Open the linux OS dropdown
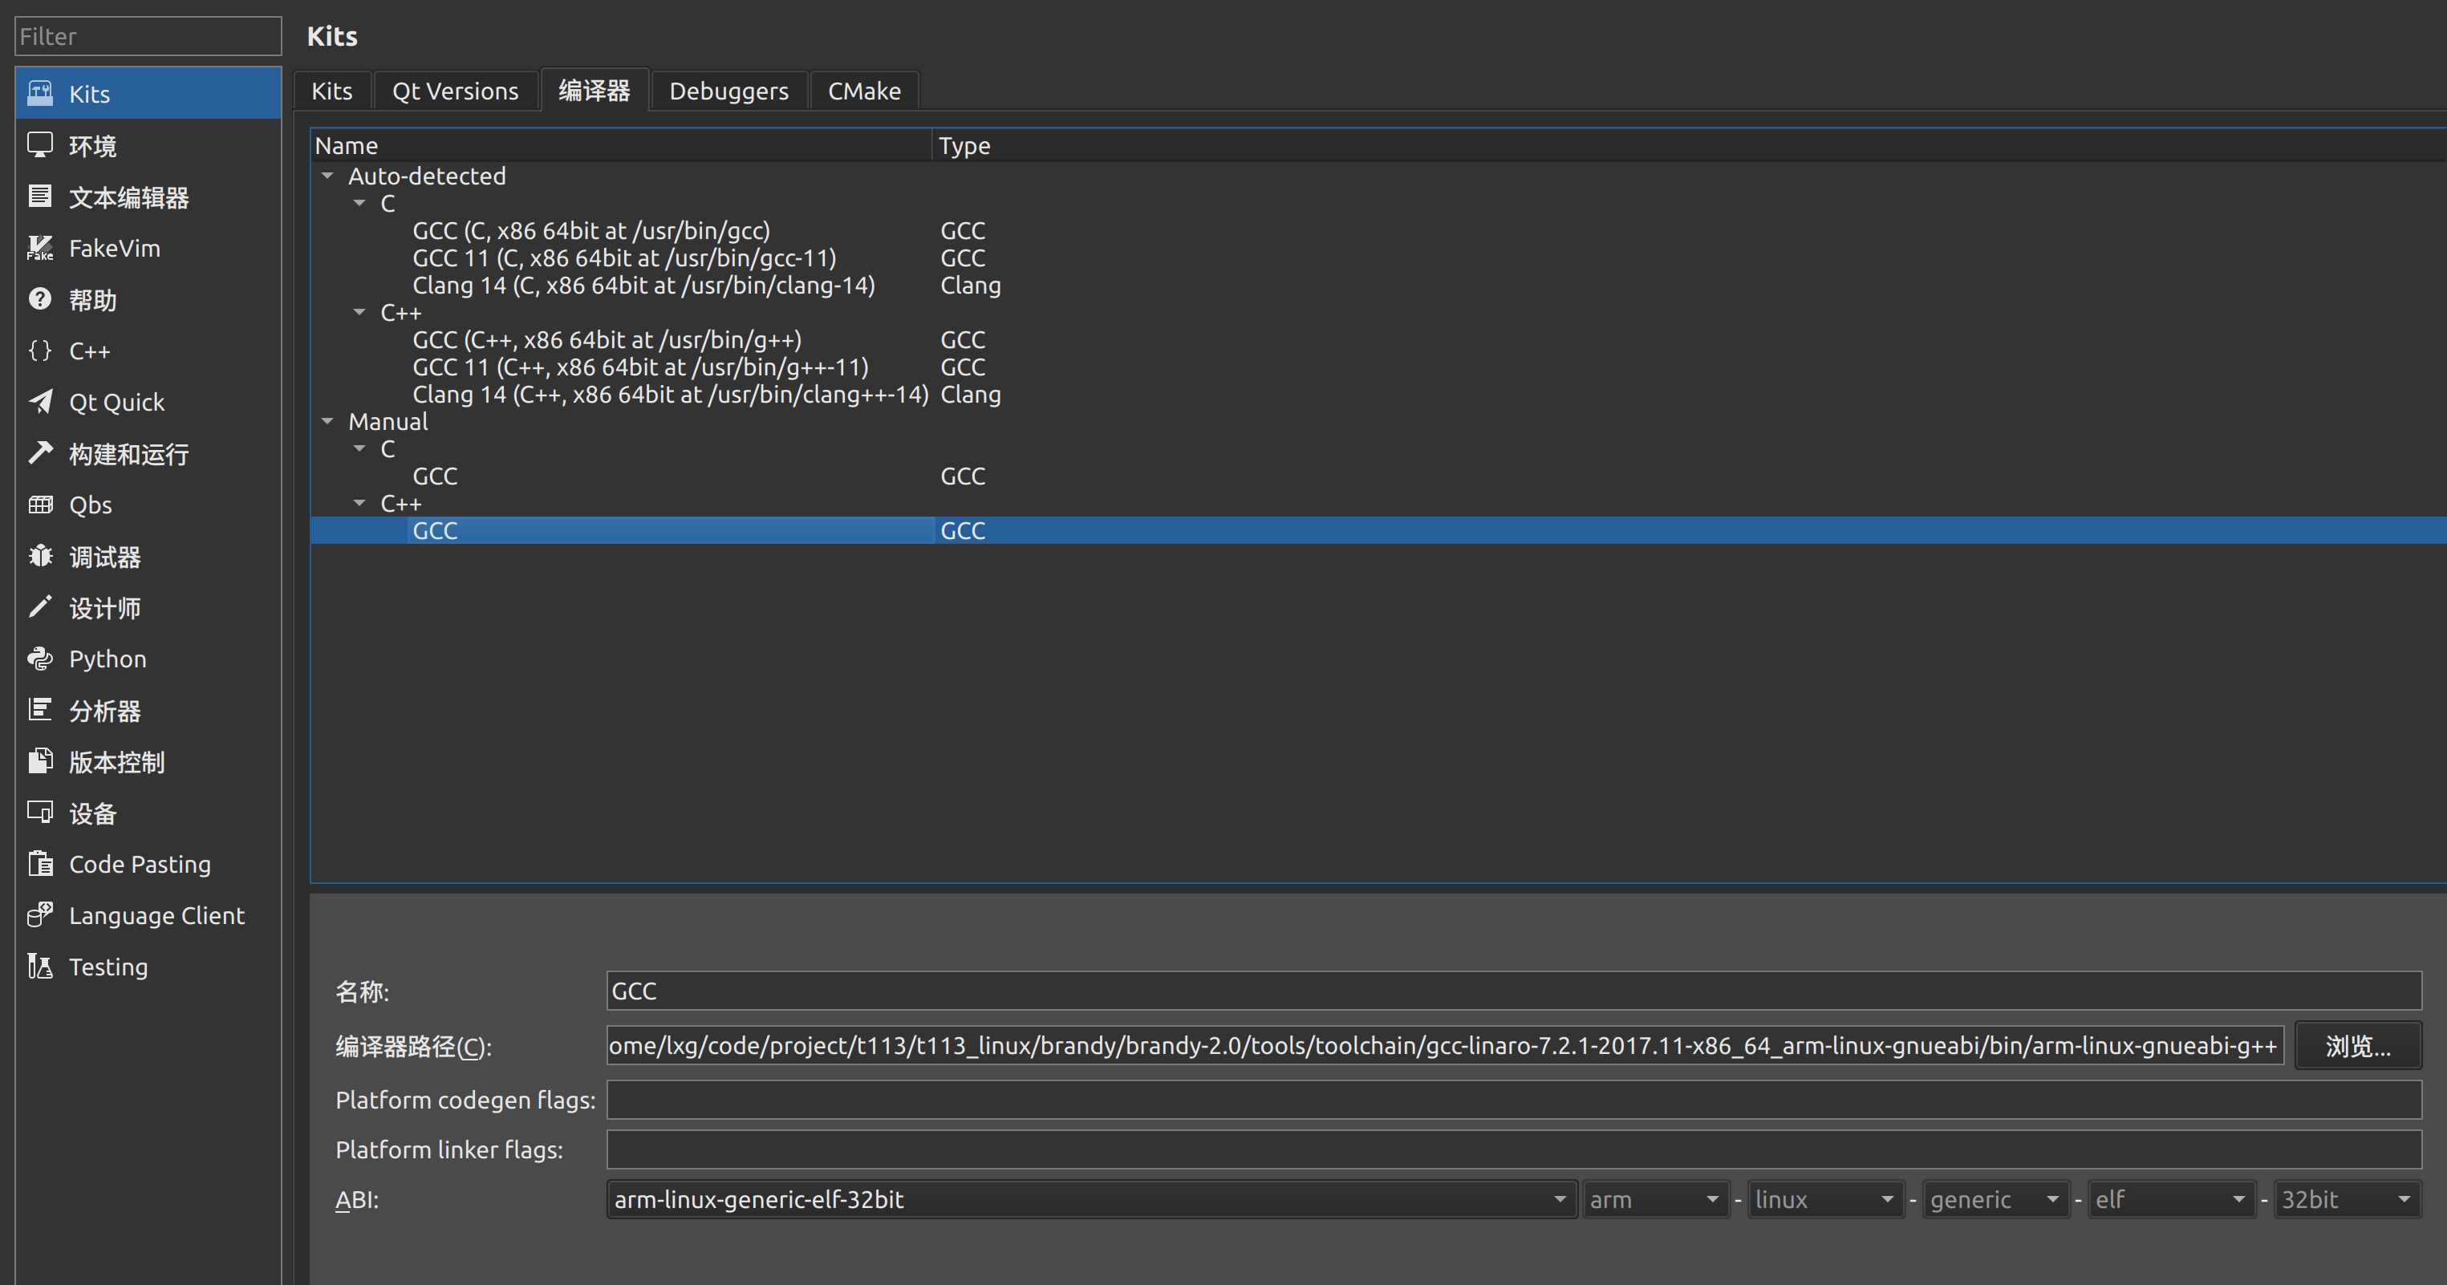 tap(1826, 1199)
